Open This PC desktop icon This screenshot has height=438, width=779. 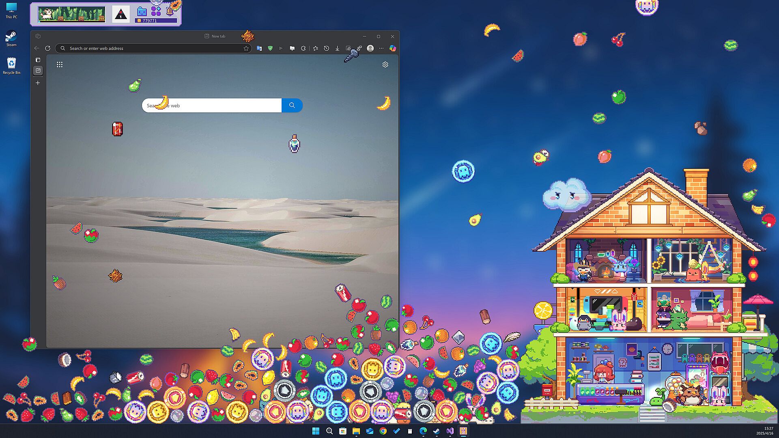click(x=11, y=11)
